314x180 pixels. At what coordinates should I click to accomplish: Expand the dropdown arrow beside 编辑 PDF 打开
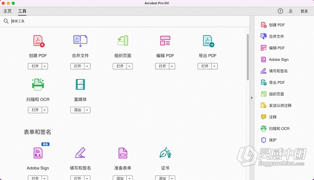(172, 66)
